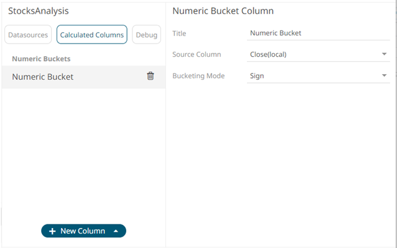Click the Source Column label
The width and height of the screenshot is (398, 248).
coord(197,54)
